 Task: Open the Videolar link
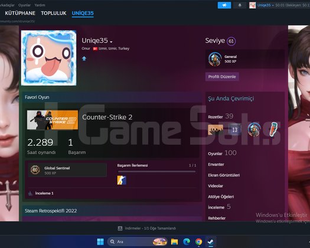click(216, 186)
